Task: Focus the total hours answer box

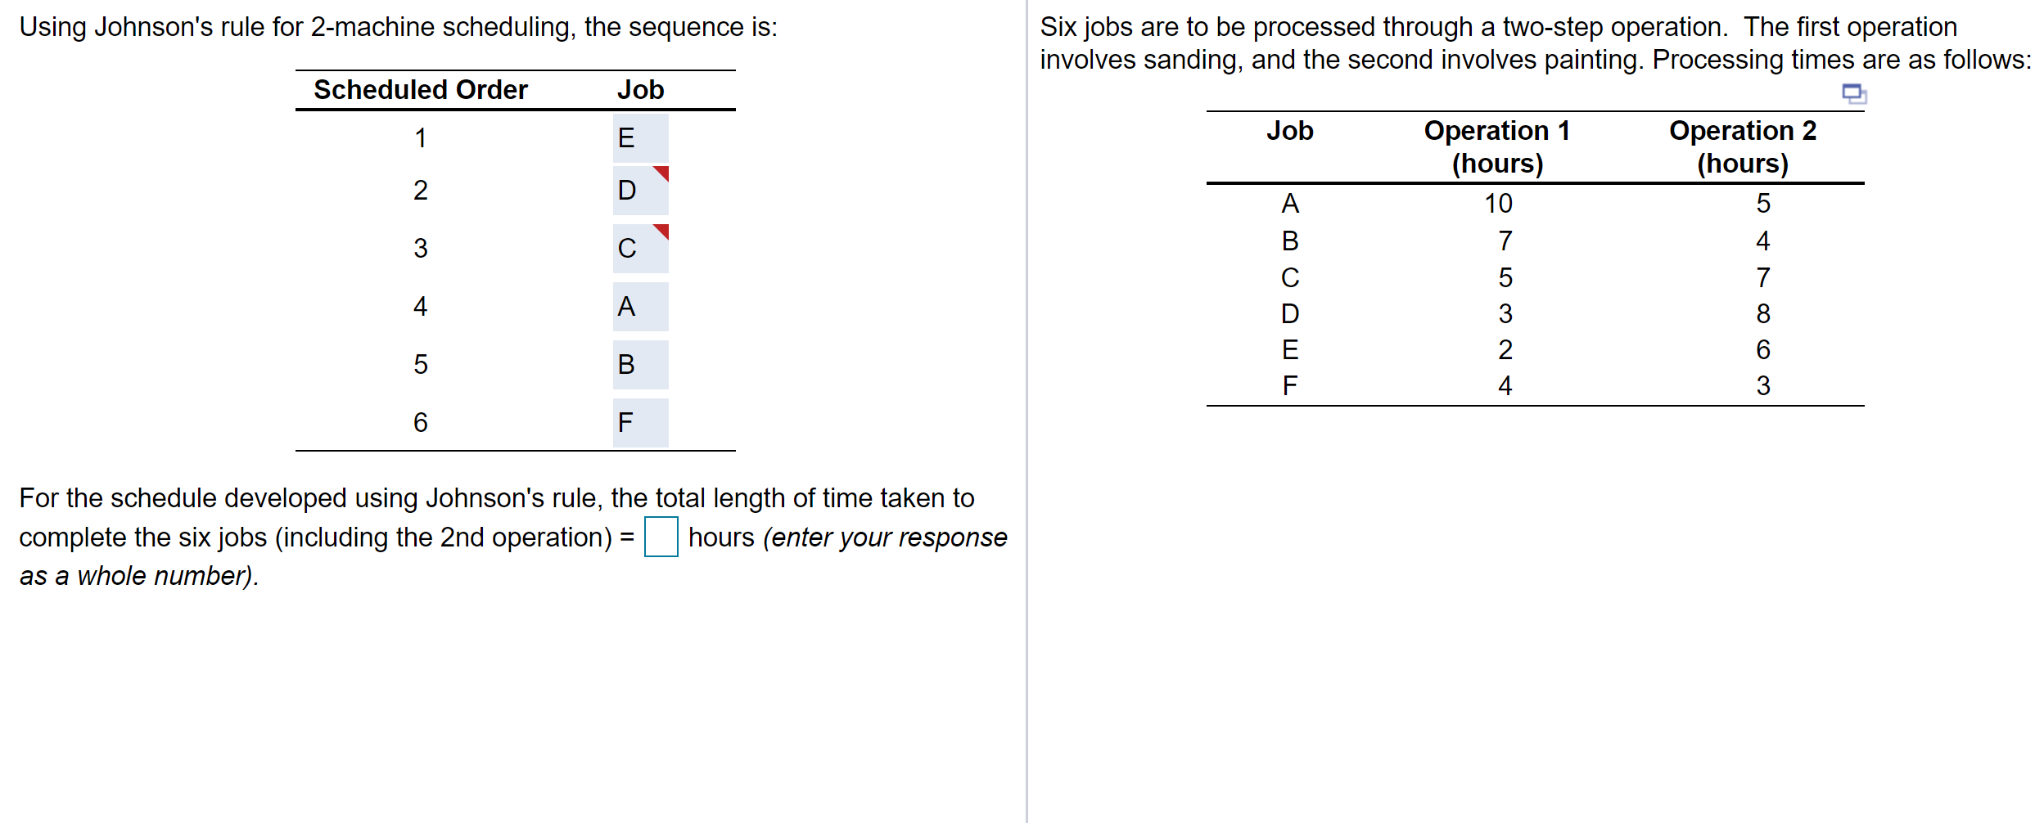Action: (661, 537)
